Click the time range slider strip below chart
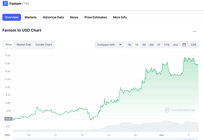 pos(106,139)
